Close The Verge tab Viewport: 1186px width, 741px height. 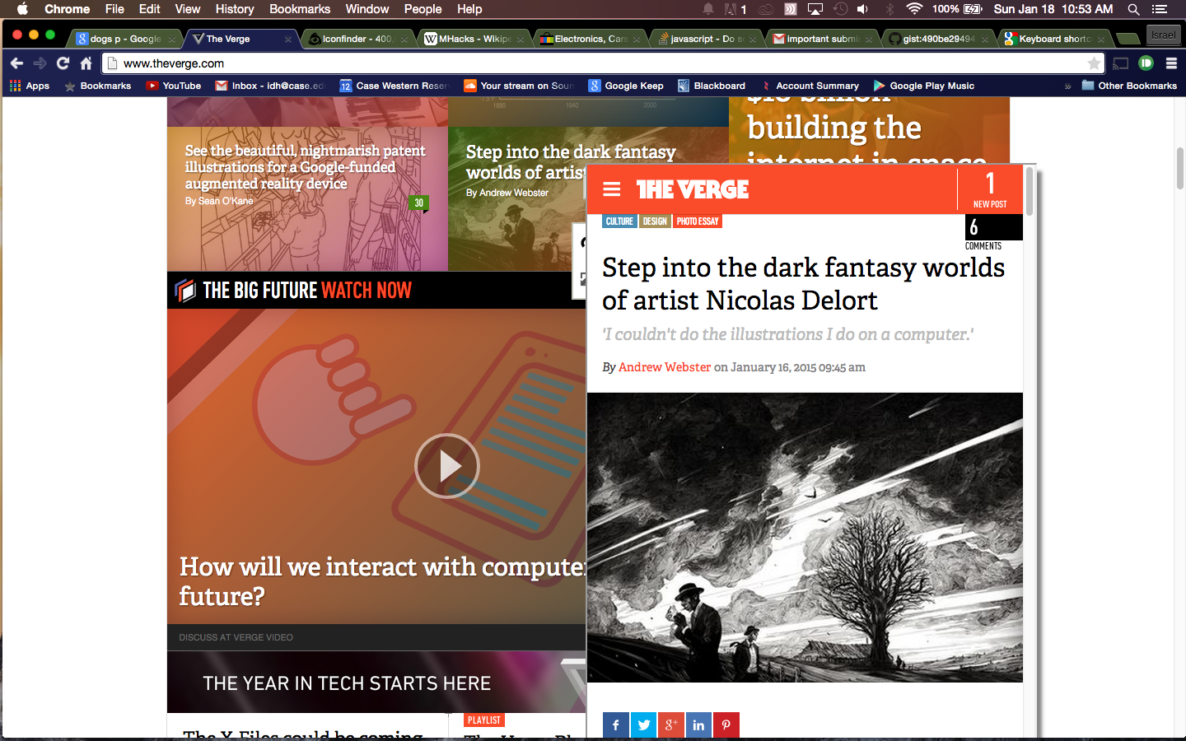pos(288,39)
